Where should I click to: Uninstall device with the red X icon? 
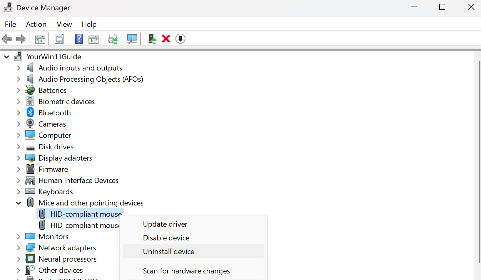tap(166, 39)
